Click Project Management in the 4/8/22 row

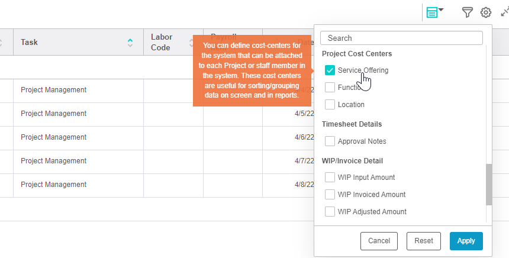[x=53, y=185]
